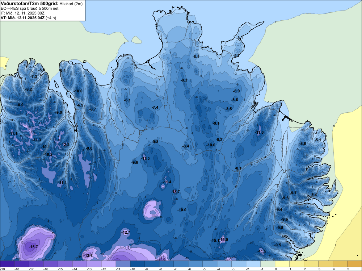
Task: Click the -15.0 temperature label
Action: click(x=223, y=239)
